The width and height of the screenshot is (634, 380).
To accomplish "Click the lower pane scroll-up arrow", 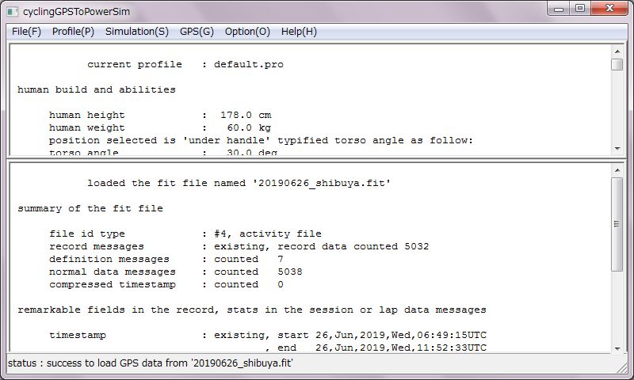I will point(617,170).
